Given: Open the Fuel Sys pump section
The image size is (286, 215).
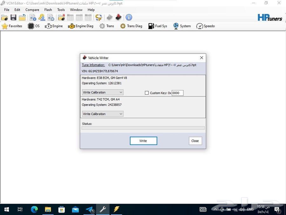Looking at the screenshot, I should click(x=158, y=26).
